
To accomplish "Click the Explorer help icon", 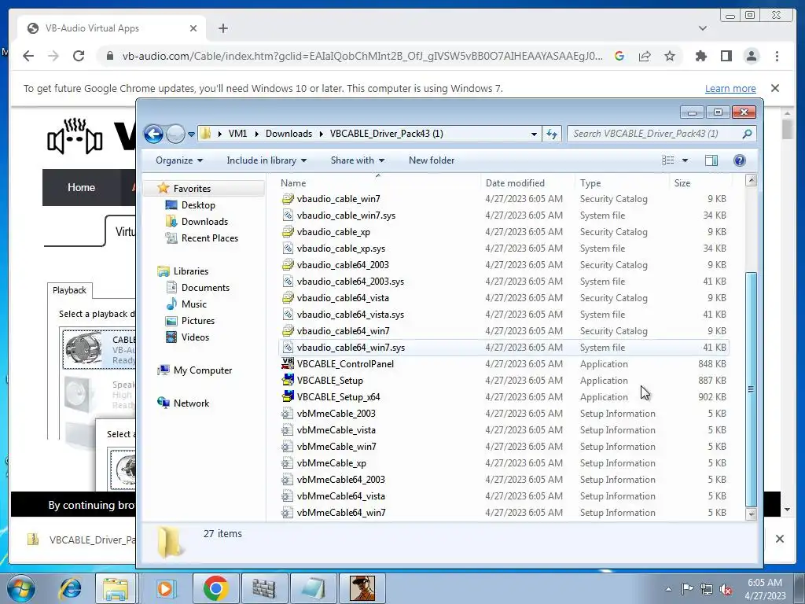I will pos(739,160).
